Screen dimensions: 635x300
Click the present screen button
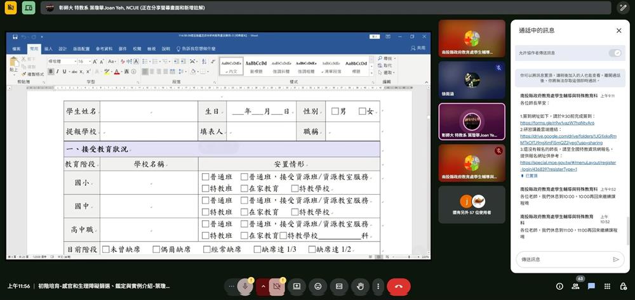coord(297,287)
